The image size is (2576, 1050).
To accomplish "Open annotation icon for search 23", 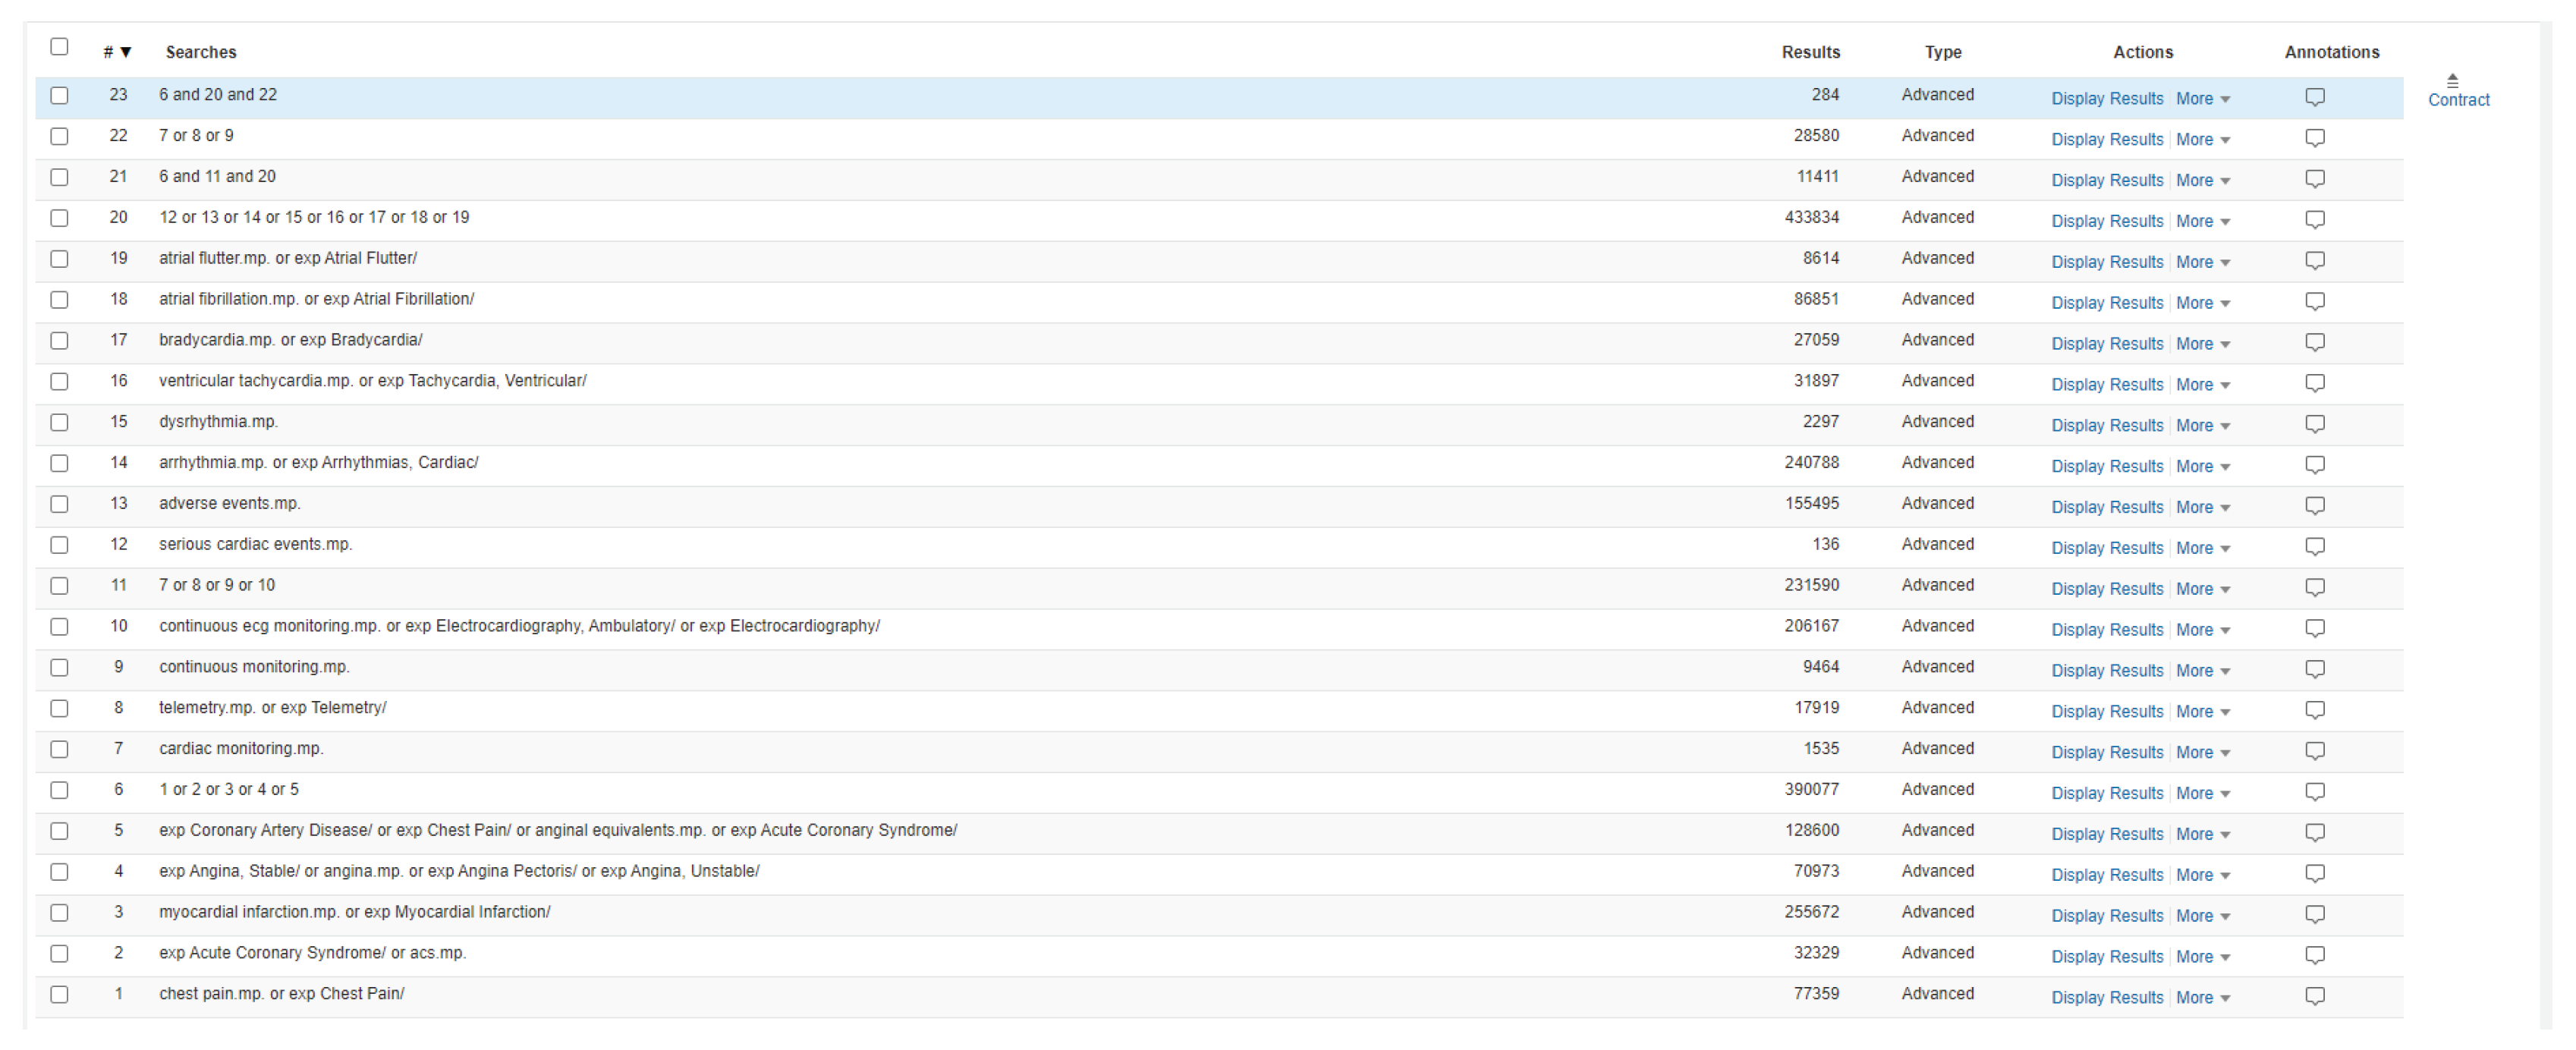I will click(x=2314, y=97).
